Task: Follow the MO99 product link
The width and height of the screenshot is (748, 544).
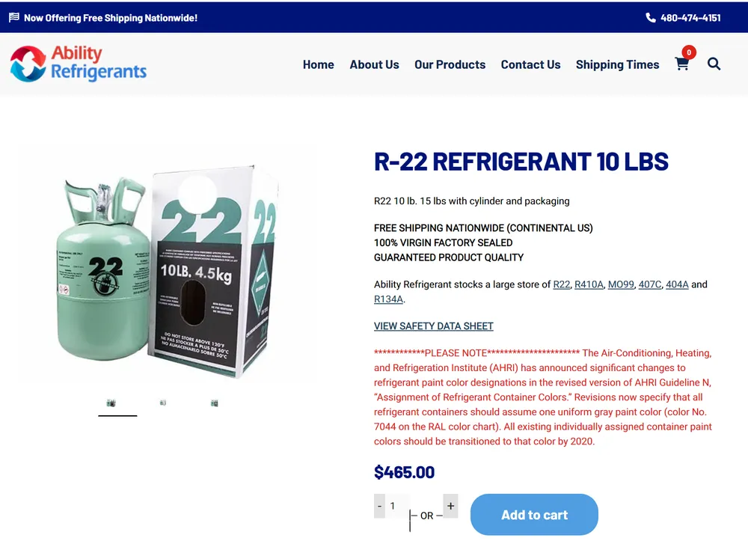Action: coord(621,284)
